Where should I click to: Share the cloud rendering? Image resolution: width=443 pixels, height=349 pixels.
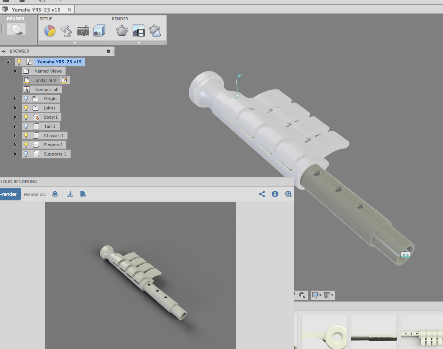(262, 194)
